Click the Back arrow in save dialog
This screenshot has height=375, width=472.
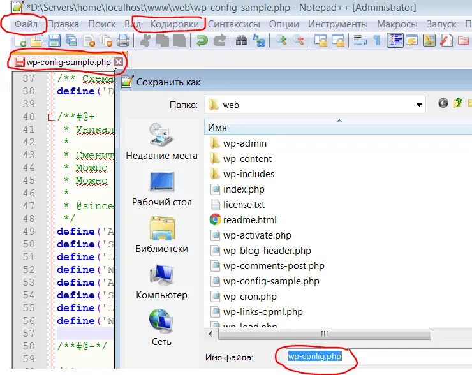tap(443, 103)
